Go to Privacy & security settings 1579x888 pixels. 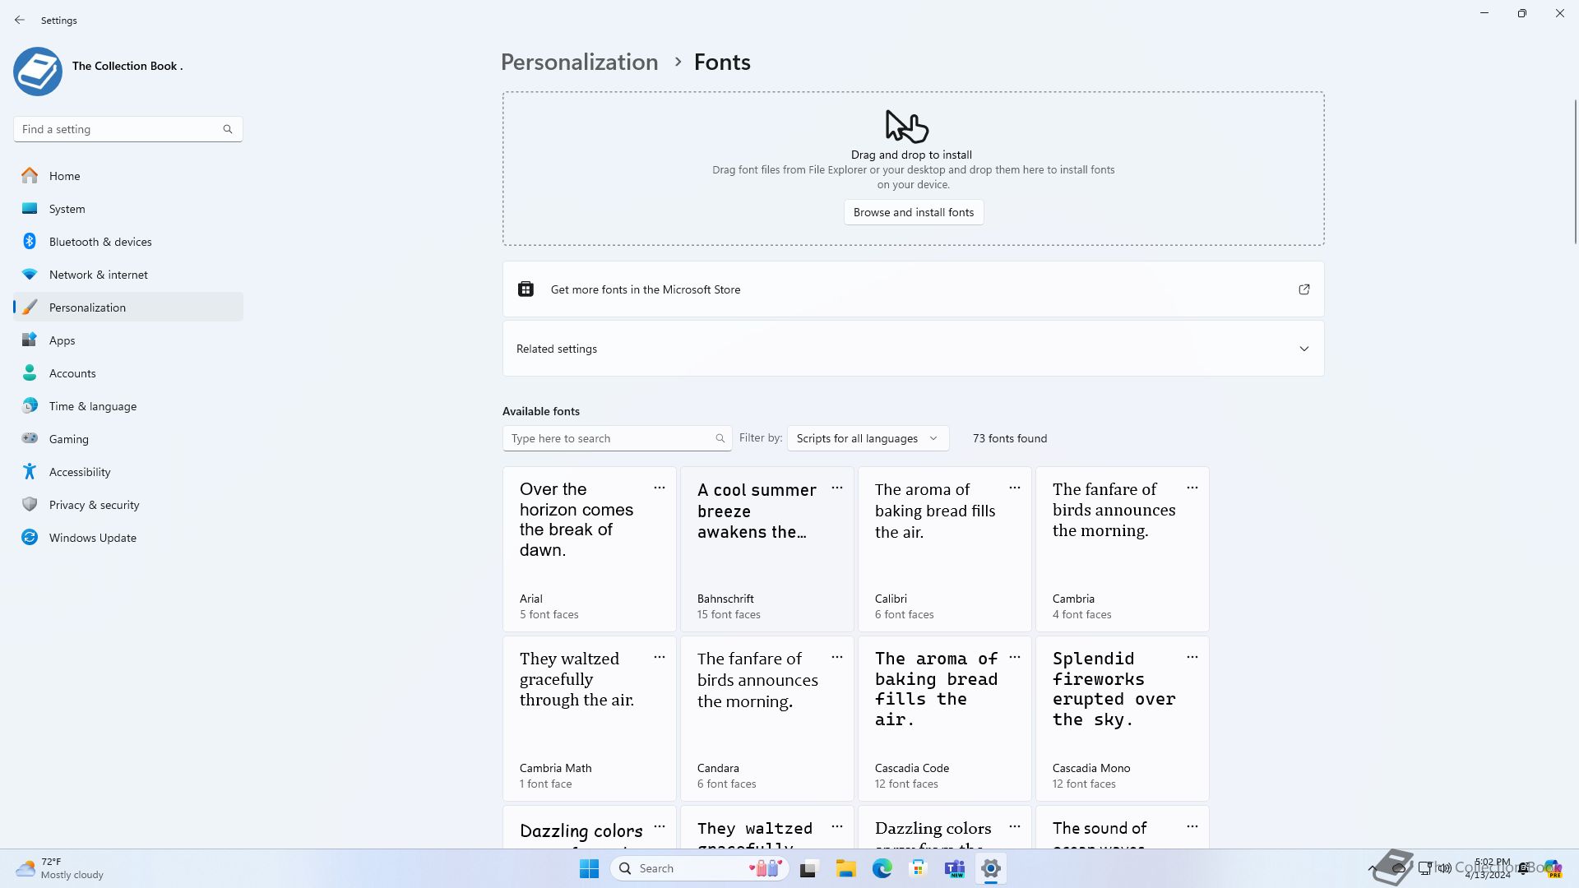pyautogui.click(x=94, y=505)
